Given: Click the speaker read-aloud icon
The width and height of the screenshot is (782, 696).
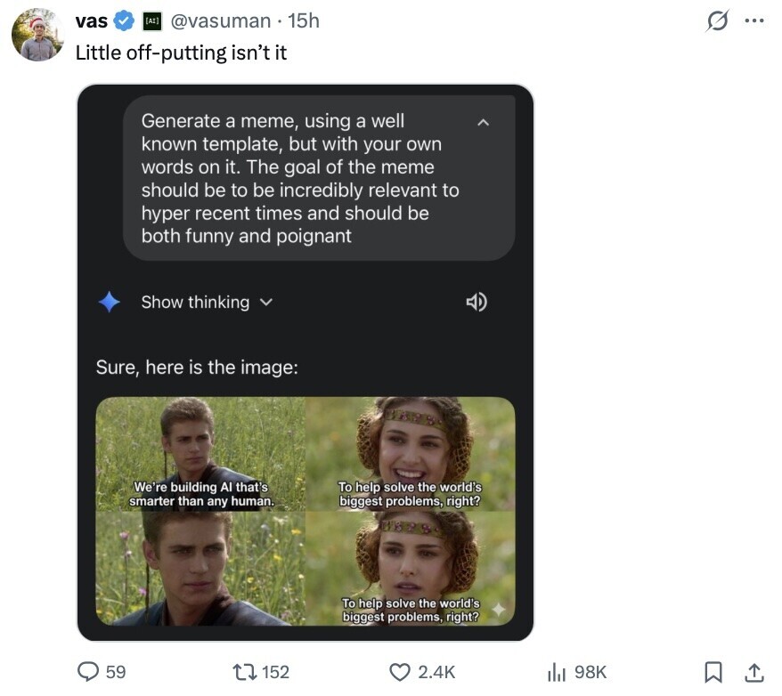Looking at the screenshot, I should 477,302.
